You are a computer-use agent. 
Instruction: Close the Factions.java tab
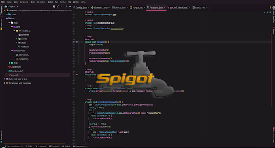pos(165,8)
